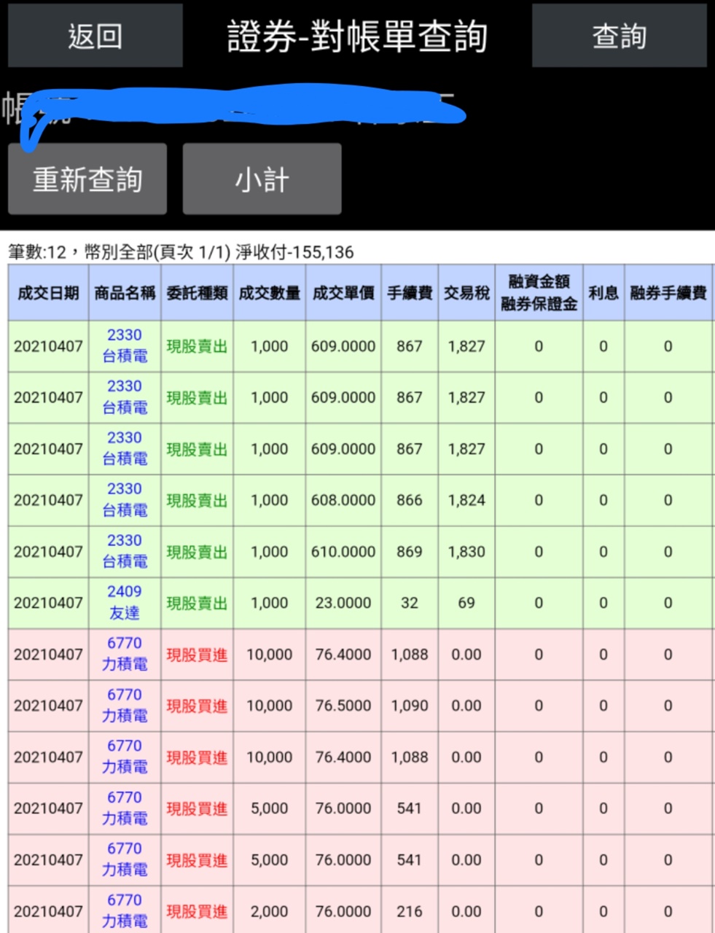Select the 融券手續費 column header
Viewport: 715px width, 933px height.
tap(668, 293)
